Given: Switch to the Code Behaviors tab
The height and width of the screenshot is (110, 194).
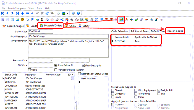Looking at the screenshot, I should pos(120,31).
